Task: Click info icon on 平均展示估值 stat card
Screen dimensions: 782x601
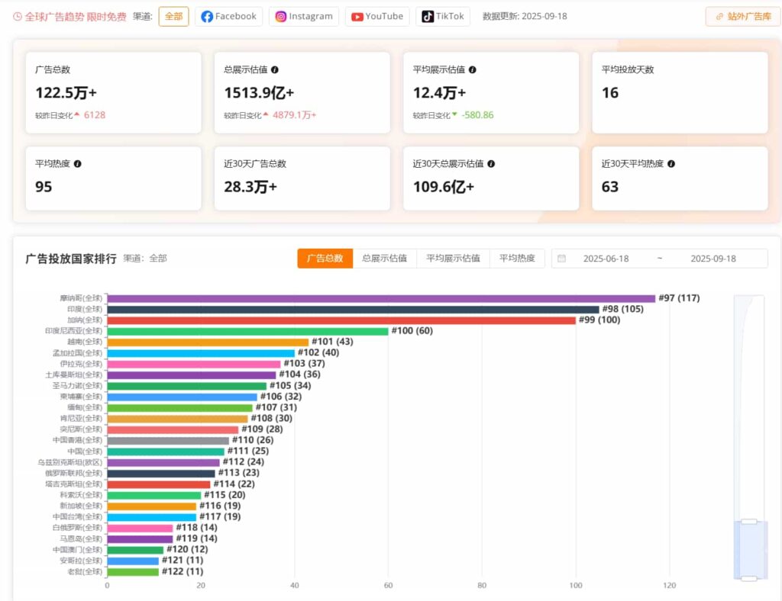Action: [x=472, y=69]
